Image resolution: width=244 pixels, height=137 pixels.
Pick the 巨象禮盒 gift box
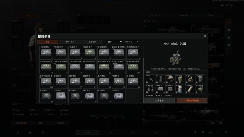coord(61,81)
